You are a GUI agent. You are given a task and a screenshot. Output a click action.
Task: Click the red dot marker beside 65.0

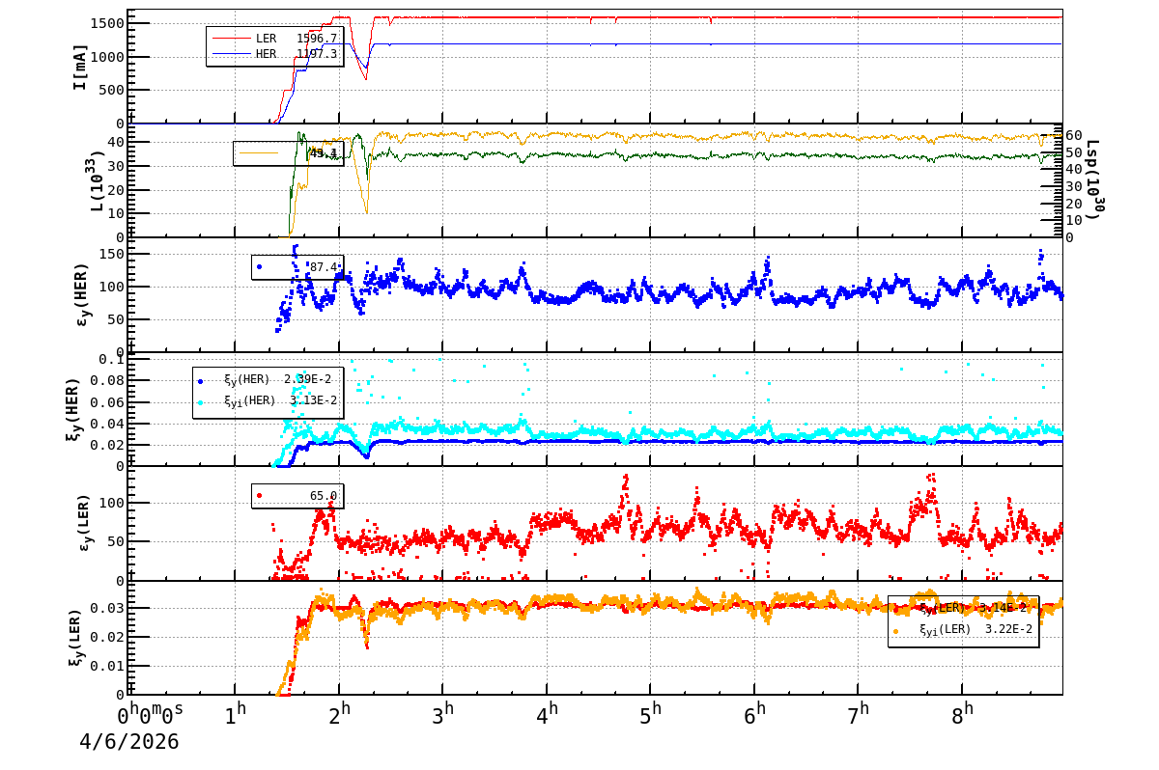[x=259, y=496]
